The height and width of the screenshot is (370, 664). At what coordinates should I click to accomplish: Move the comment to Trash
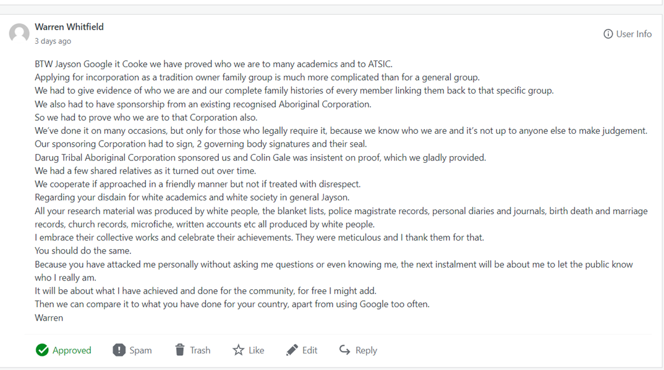pos(200,350)
